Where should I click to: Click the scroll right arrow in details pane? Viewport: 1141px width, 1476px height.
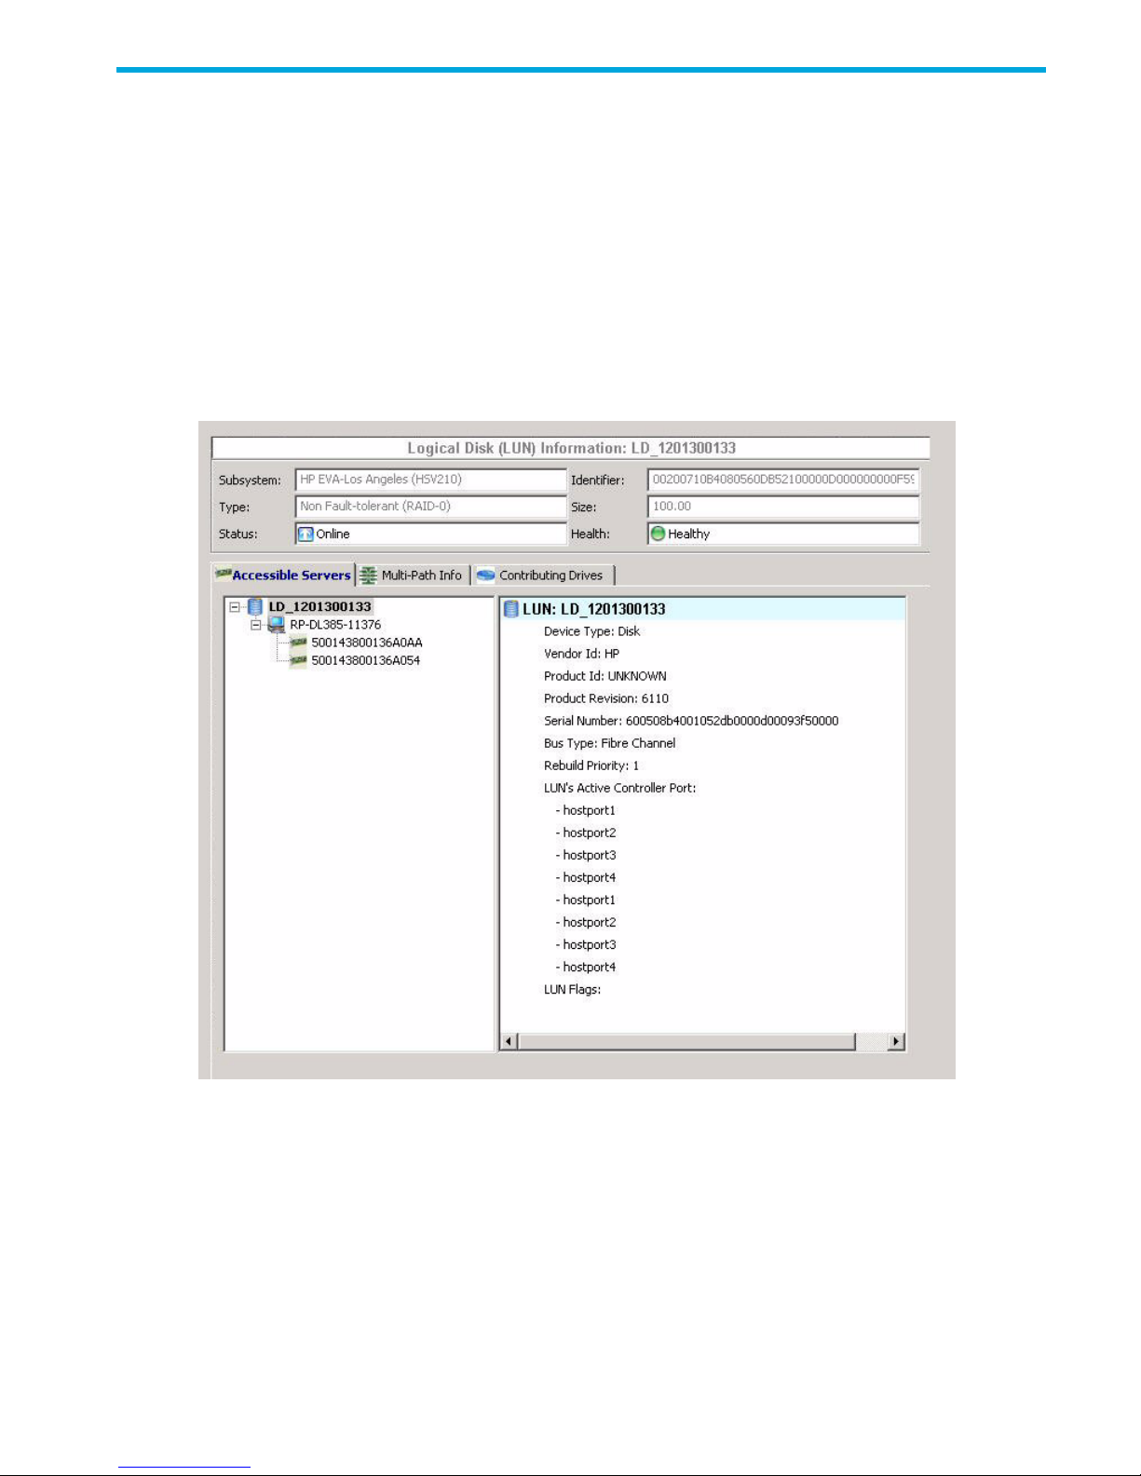coord(896,1041)
